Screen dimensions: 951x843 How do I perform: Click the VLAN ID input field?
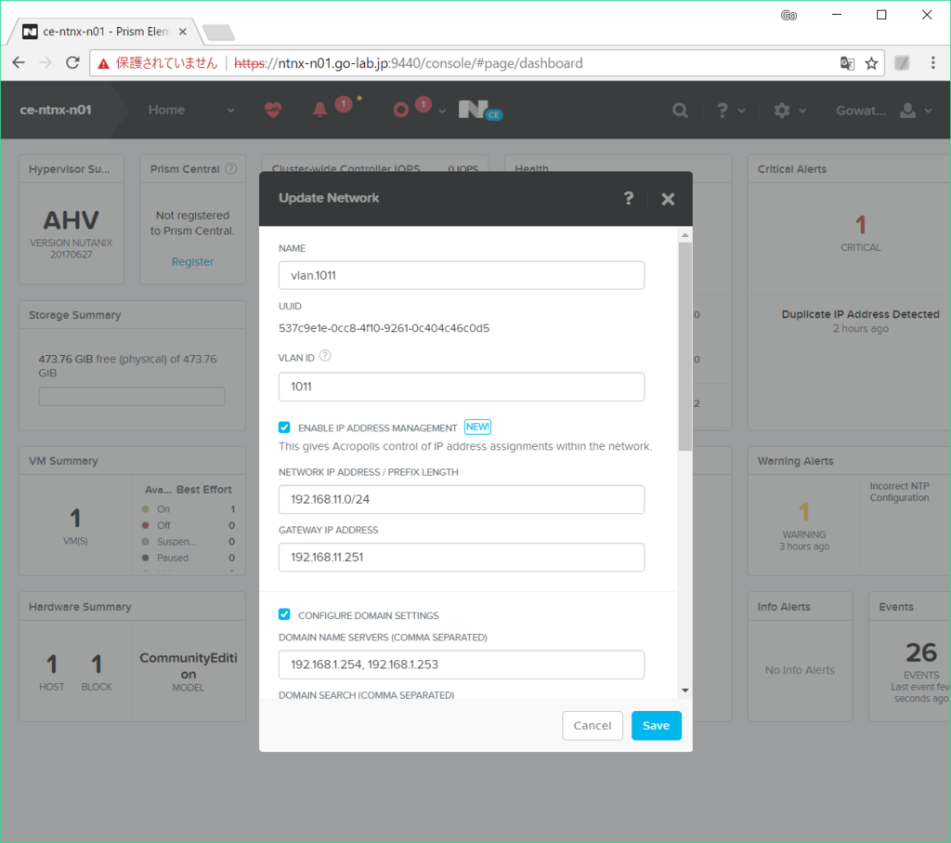click(x=461, y=387)
